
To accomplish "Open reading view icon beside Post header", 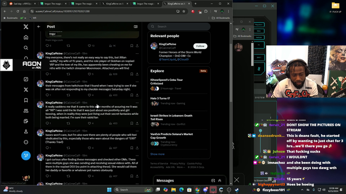I will (x=136, y=26).
